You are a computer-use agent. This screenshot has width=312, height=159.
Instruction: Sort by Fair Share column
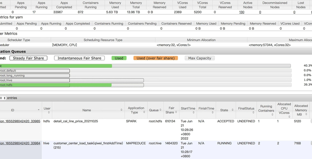pos(170,110)
